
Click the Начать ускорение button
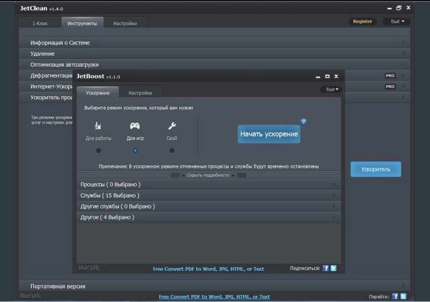pyautogui.click(x=269, y=134)
